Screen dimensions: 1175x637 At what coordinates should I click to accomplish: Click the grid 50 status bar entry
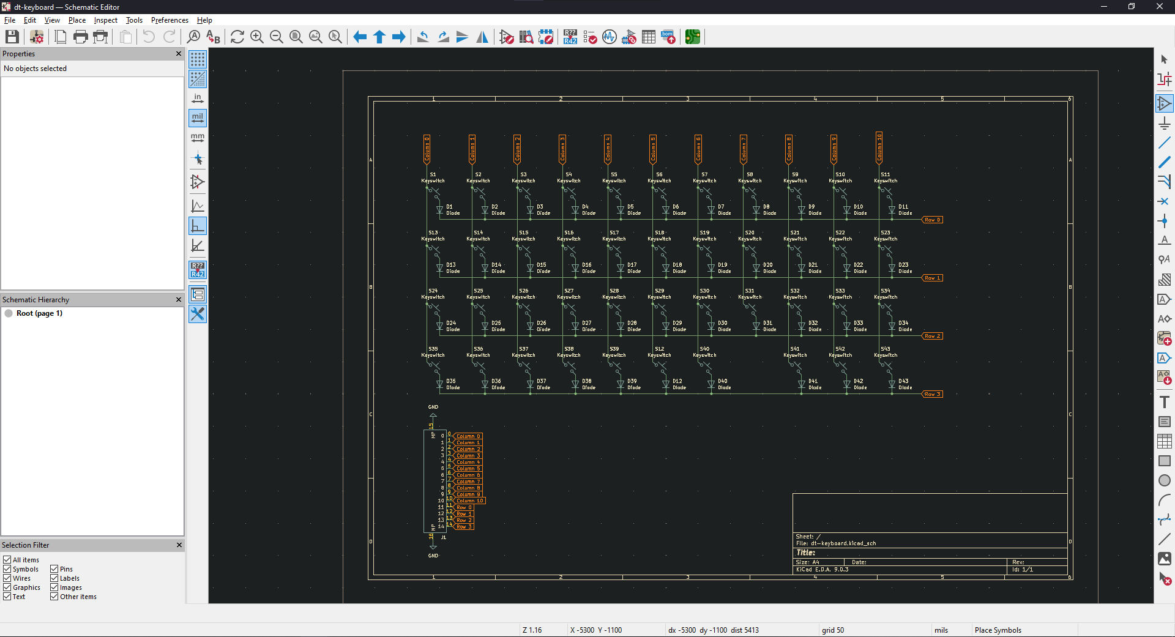pos(833,630)
